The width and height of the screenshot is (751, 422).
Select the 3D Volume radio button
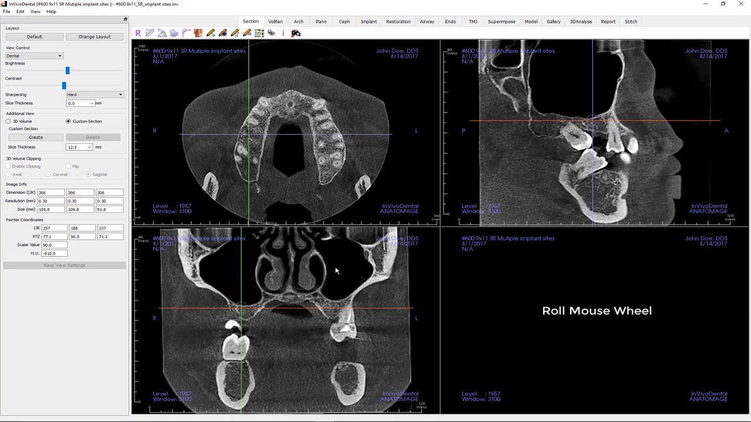[x=8, y=121]
